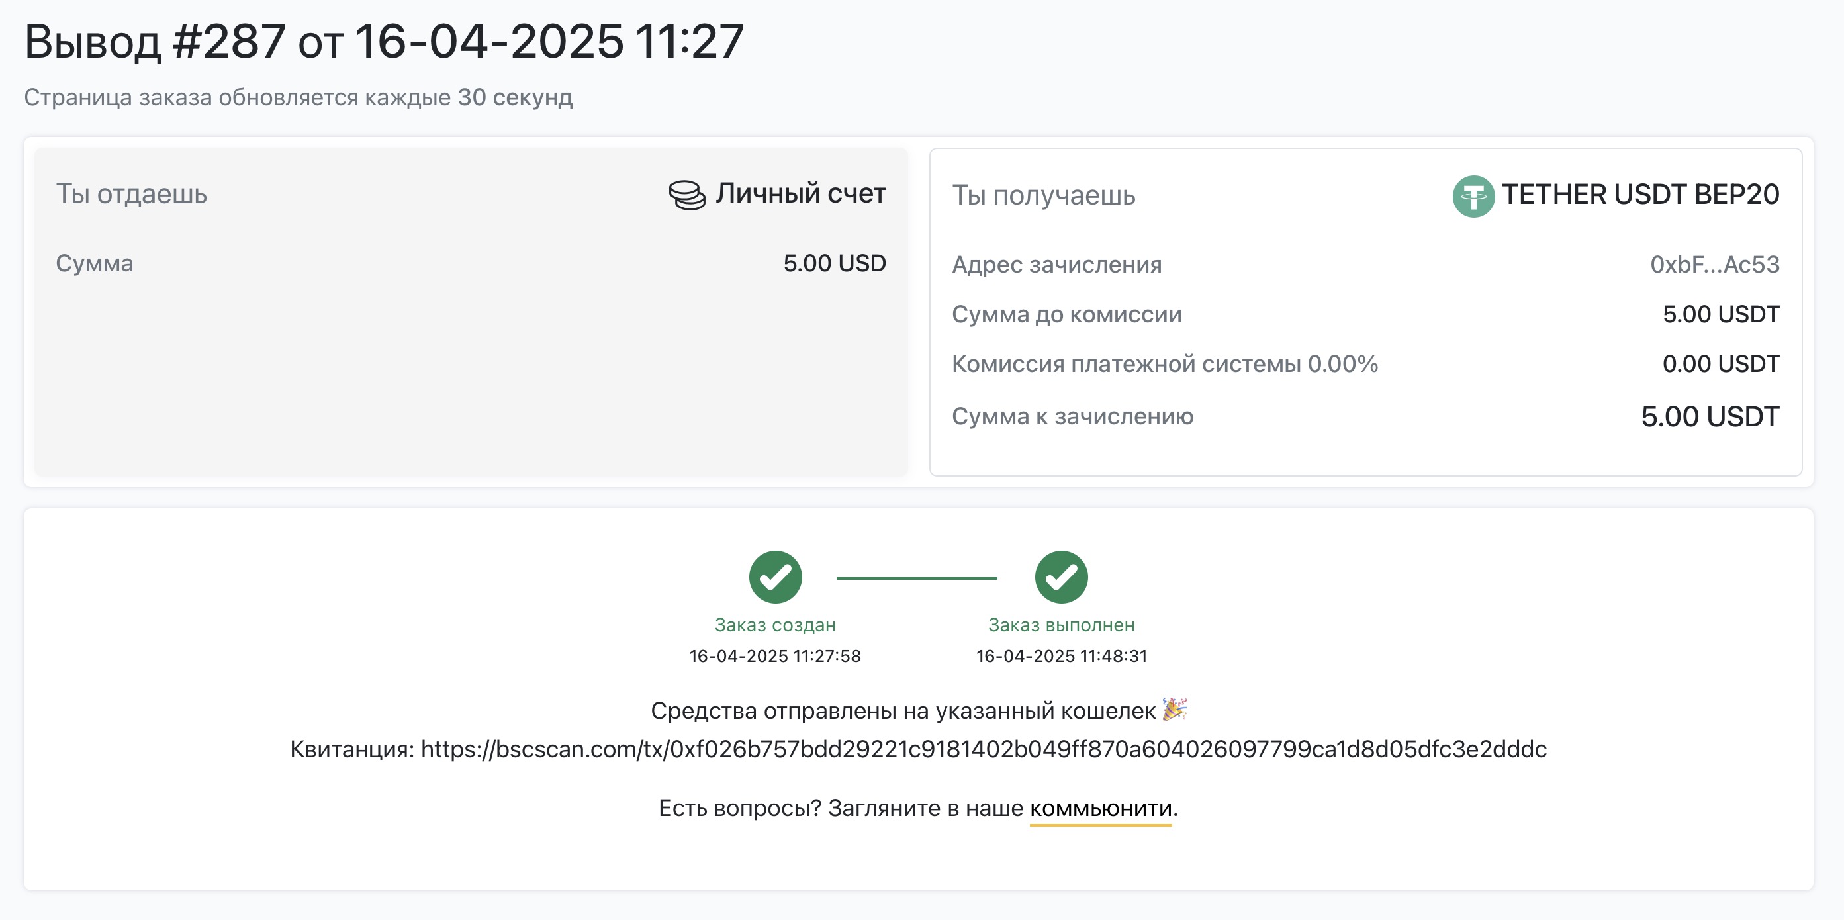
Task: Click the Заказ выполнен green checkmark
Action: tap(1061, 577)
